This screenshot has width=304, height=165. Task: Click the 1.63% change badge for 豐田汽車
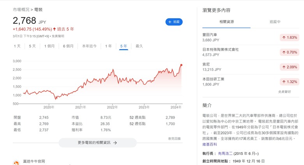pyautogui.click(x=290, y=38)
